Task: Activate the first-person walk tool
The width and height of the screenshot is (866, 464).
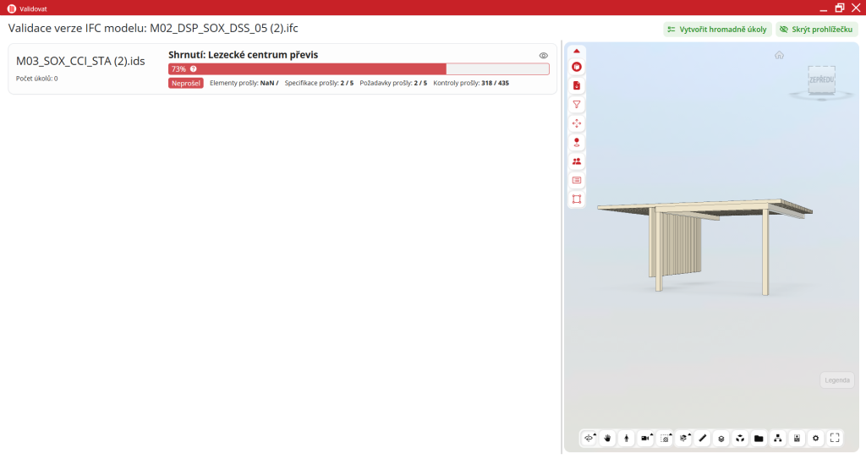Action: click(626, 439)
